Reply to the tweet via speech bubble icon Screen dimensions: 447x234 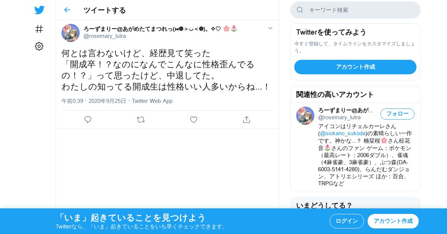tap(88, 120)
